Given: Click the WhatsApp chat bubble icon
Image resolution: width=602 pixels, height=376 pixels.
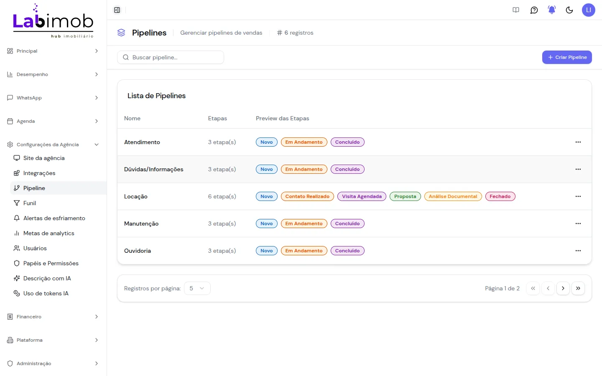Looking at the screenshot, I should pyautogui.click(x=10, y=98).
